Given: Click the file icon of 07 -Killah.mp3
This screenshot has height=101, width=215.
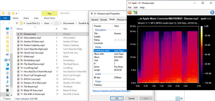Looking at the screenshot, I should [18, 56].
